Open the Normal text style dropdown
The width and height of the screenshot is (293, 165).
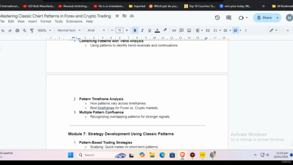pyautogui.click(x=69, y=30)
